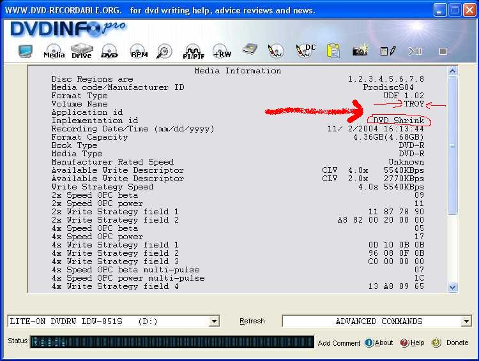Open the Media information tool
This screenshot has height=361, width=479.
(x=54, y=51)
